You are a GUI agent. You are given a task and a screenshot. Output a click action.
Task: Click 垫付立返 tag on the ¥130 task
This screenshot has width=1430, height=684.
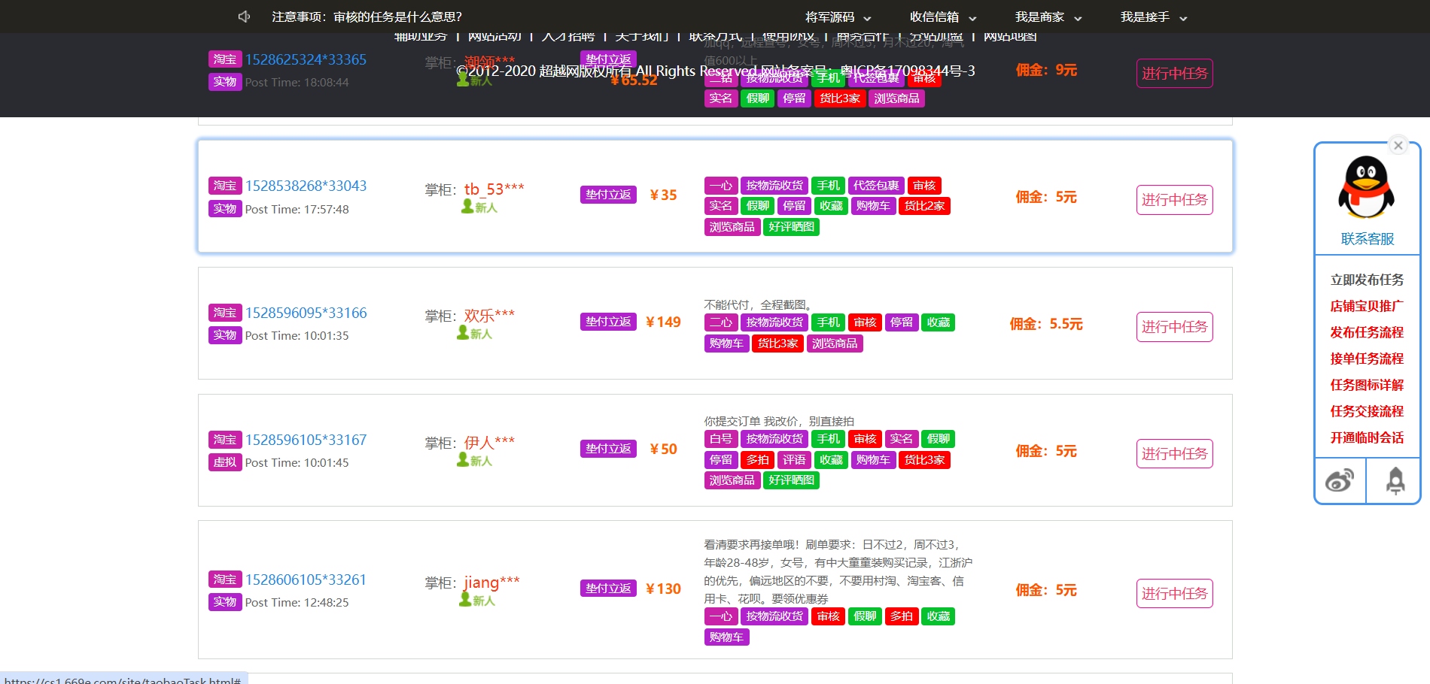[608, 589]
